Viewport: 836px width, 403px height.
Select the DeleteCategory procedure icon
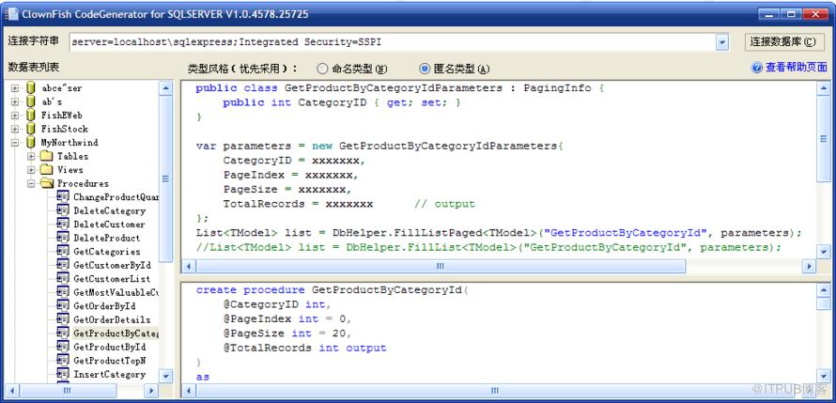[x=63, y=210]
